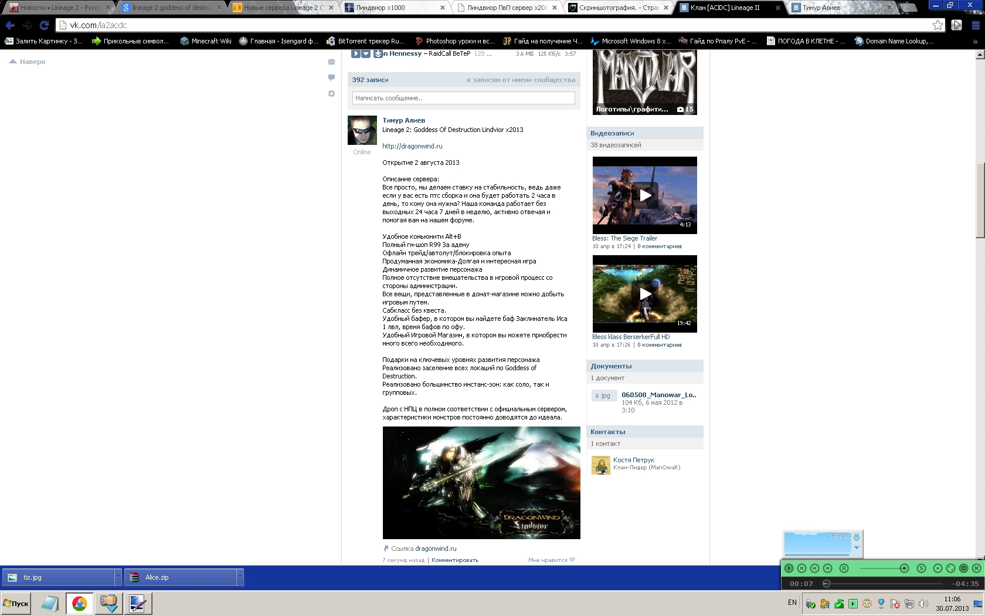The height and width of the screenshot is (616, 985).
Task: Open the gear settings icon beside the wall
Action: click(x=331, y=94)
